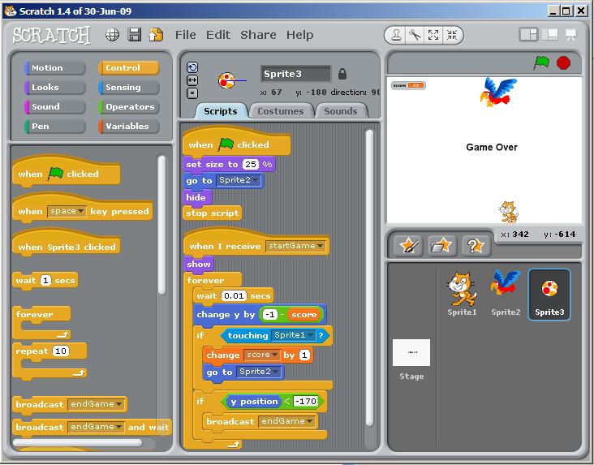Open the Variables blocks category
Image resolution: width=594 pixels, height=465 pixels.
click(x=129, y=127)
